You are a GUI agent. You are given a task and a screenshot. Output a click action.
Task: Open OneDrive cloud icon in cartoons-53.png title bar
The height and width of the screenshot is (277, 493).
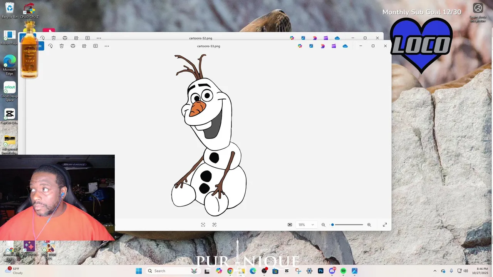[x=345, y=46]
